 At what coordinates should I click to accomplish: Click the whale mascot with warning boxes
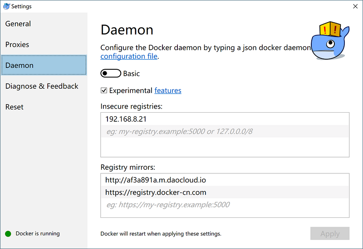330,41
